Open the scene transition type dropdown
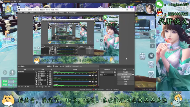The width and height of the screenshot is (190, 107). click(x=107, y=72)
